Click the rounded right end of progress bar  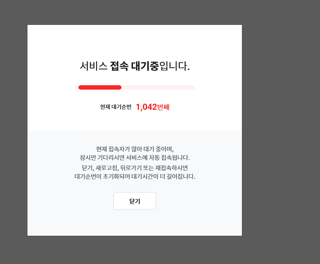tap(193, 87)
